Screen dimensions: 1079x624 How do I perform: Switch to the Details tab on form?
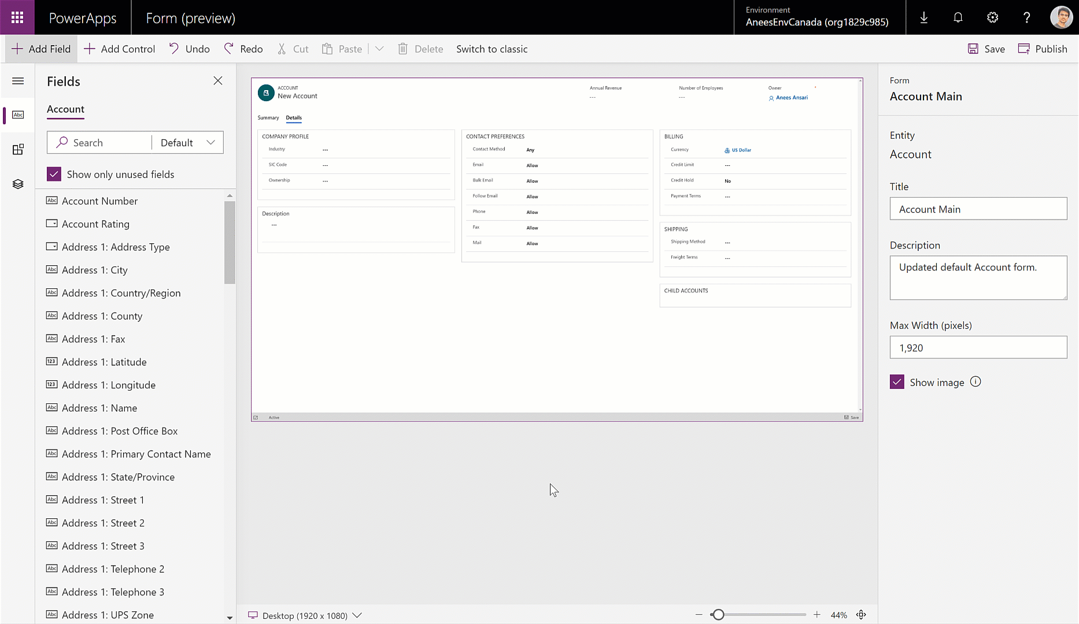click(x=294, y=118)
